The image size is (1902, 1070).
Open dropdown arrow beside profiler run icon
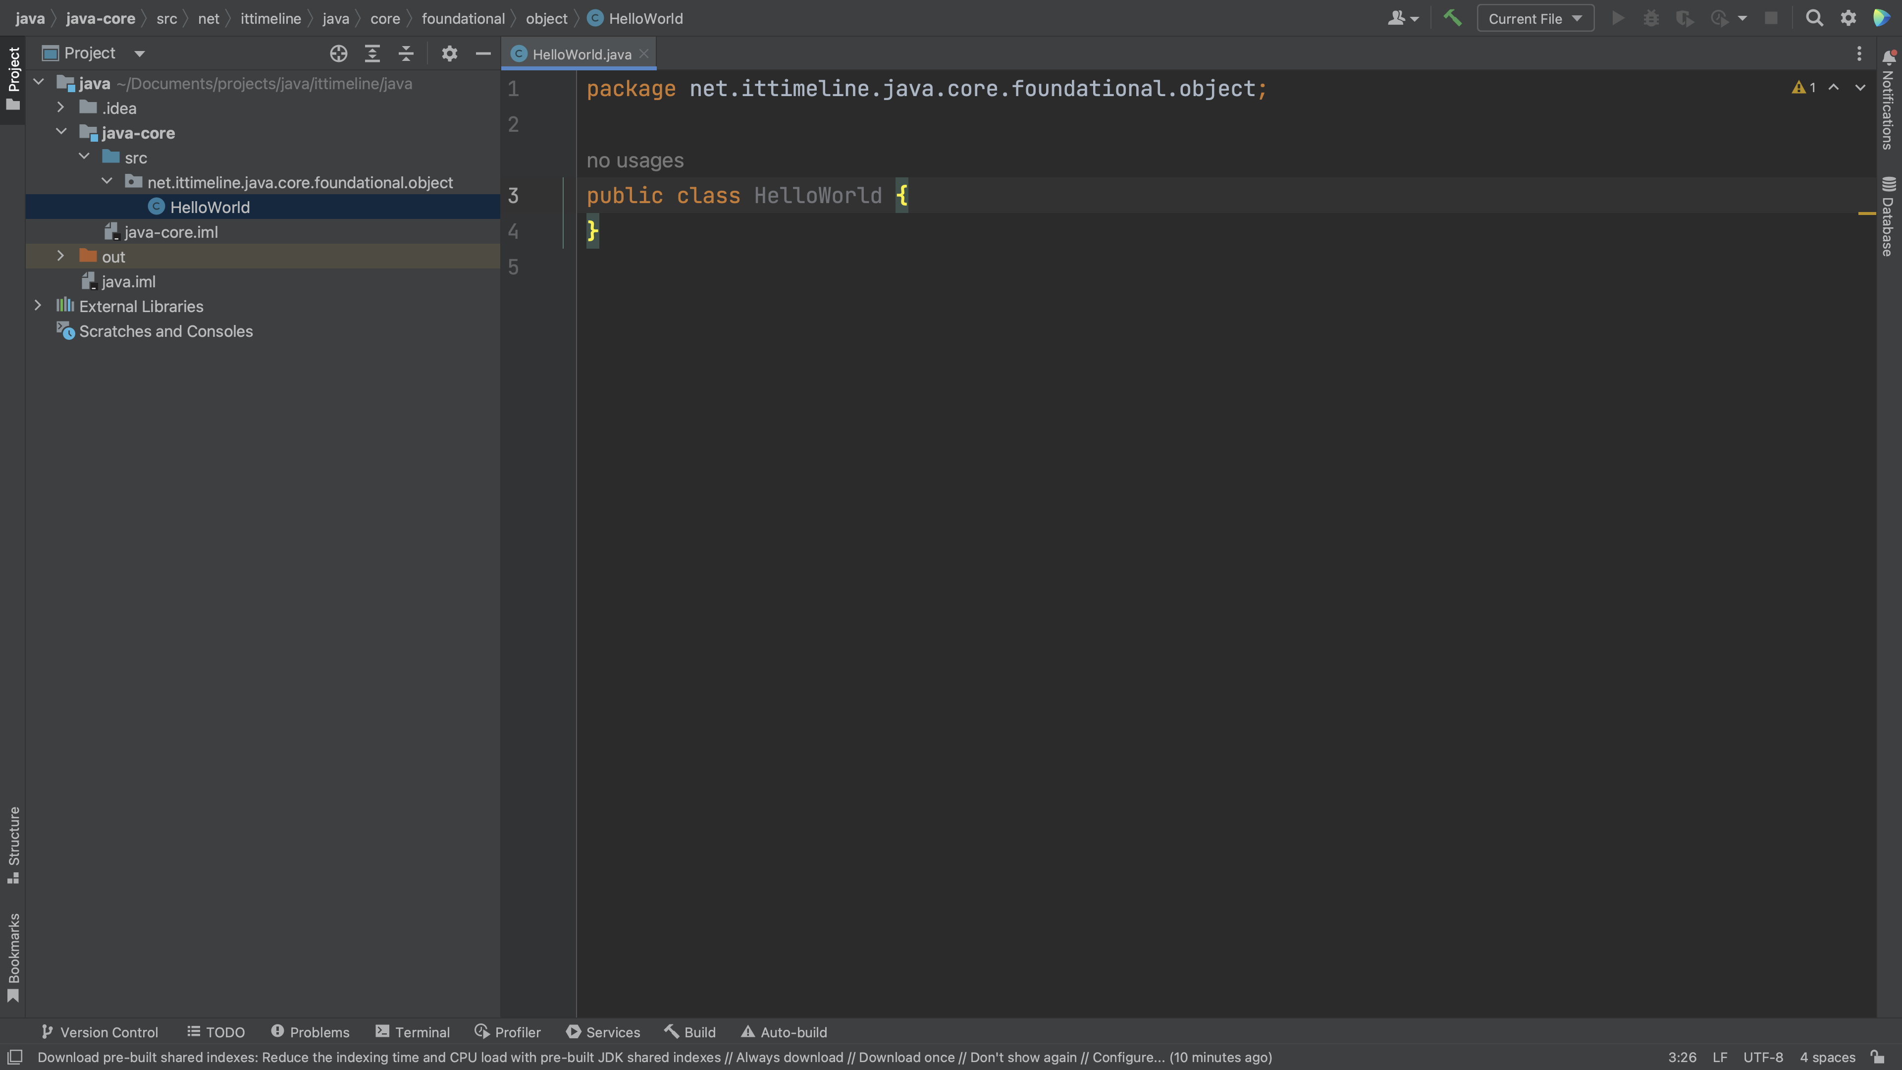click(x=1743, y=18)
